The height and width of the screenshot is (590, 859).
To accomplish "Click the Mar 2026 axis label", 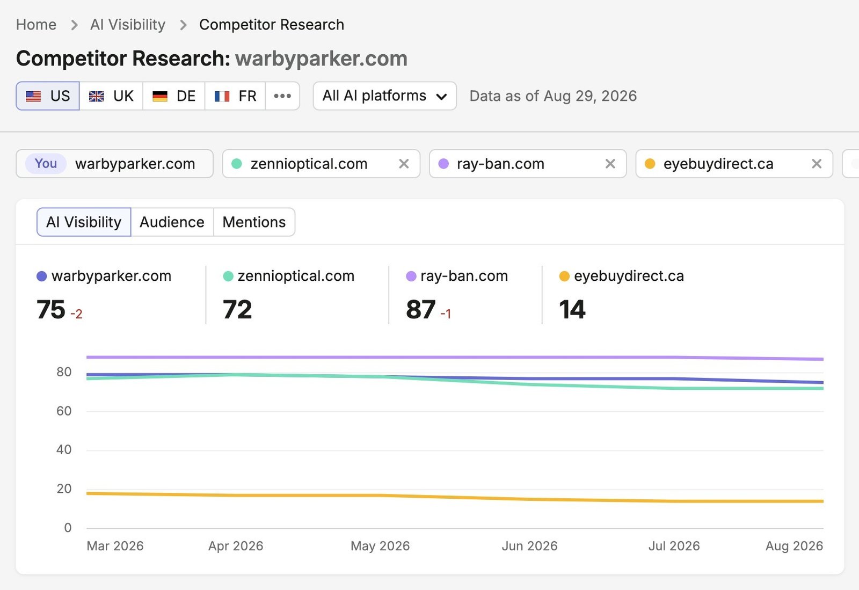I will [115, 546].
